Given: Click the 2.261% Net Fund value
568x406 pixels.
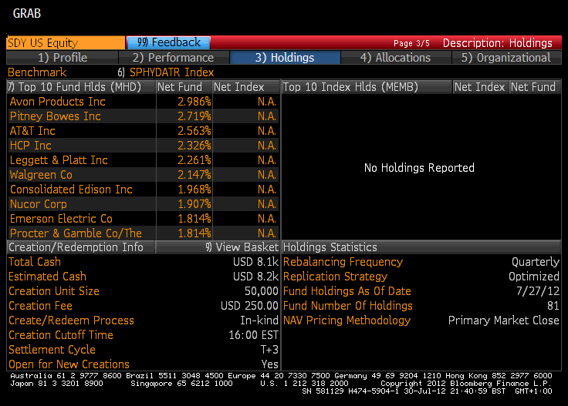Looking at the screenshot, I should coord(194,160).
